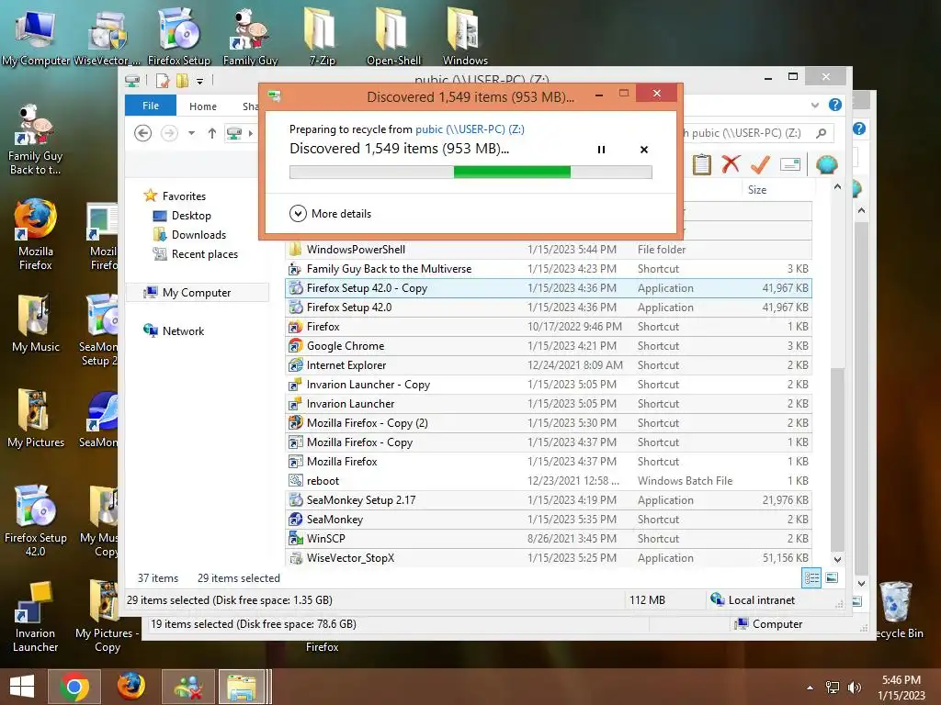The width and height of the screenshot is (941, 705).
Task: Click the Paste clipboard toolbar icon
Action: pyautogui.click(x=701, y=164)
